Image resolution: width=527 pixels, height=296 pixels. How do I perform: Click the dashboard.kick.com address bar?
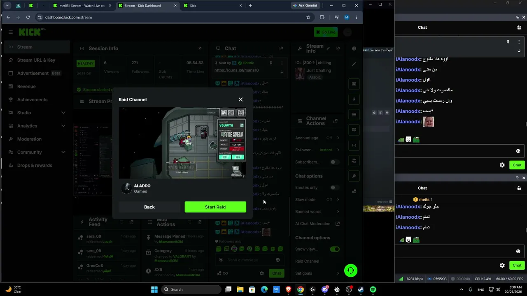click(173, 17)
